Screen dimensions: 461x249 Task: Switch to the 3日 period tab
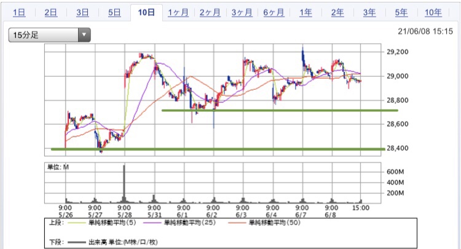click(x=82, y=12)
